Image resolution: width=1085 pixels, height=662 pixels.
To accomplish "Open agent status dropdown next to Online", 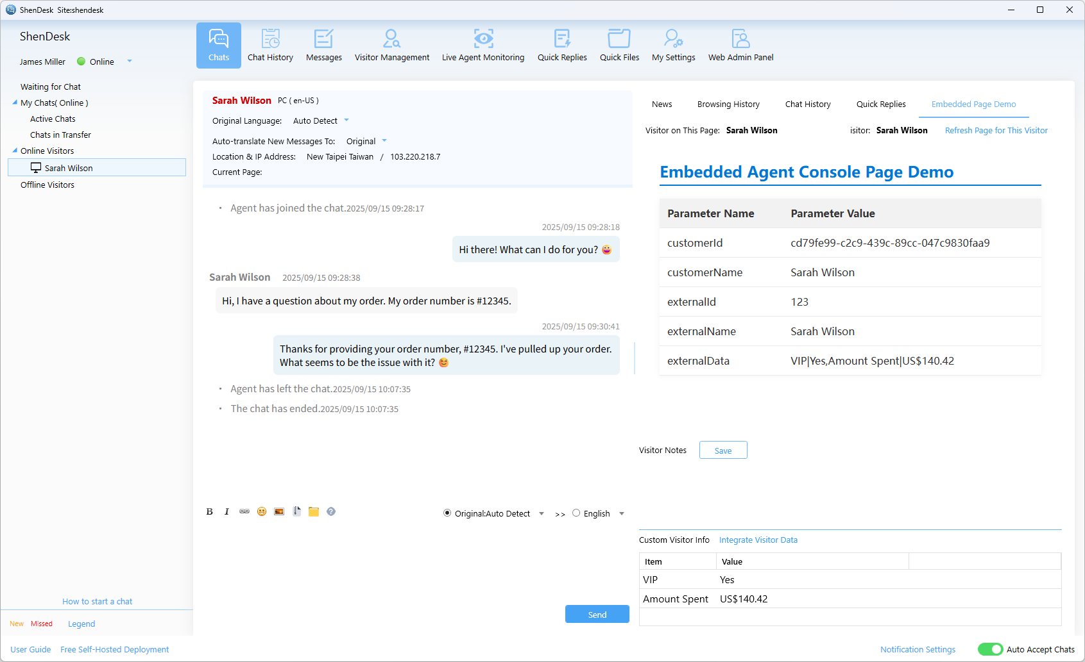I will 130,62.
